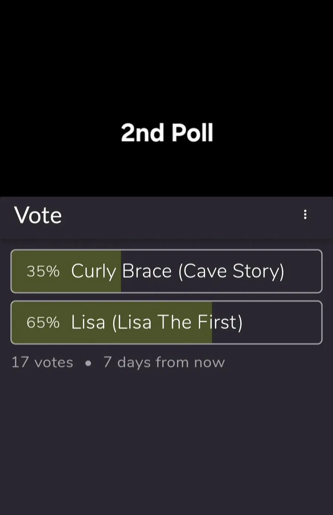Tap the word "Story)" in the first option

[258, 271]
